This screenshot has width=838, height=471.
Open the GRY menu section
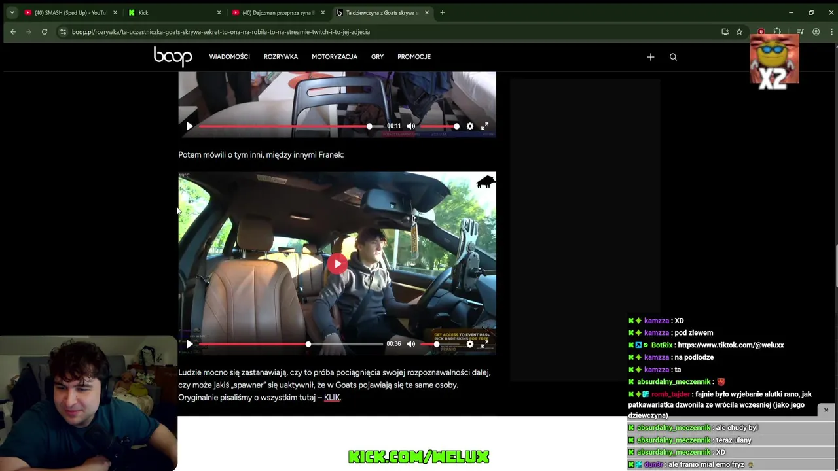tap(377, 57)
